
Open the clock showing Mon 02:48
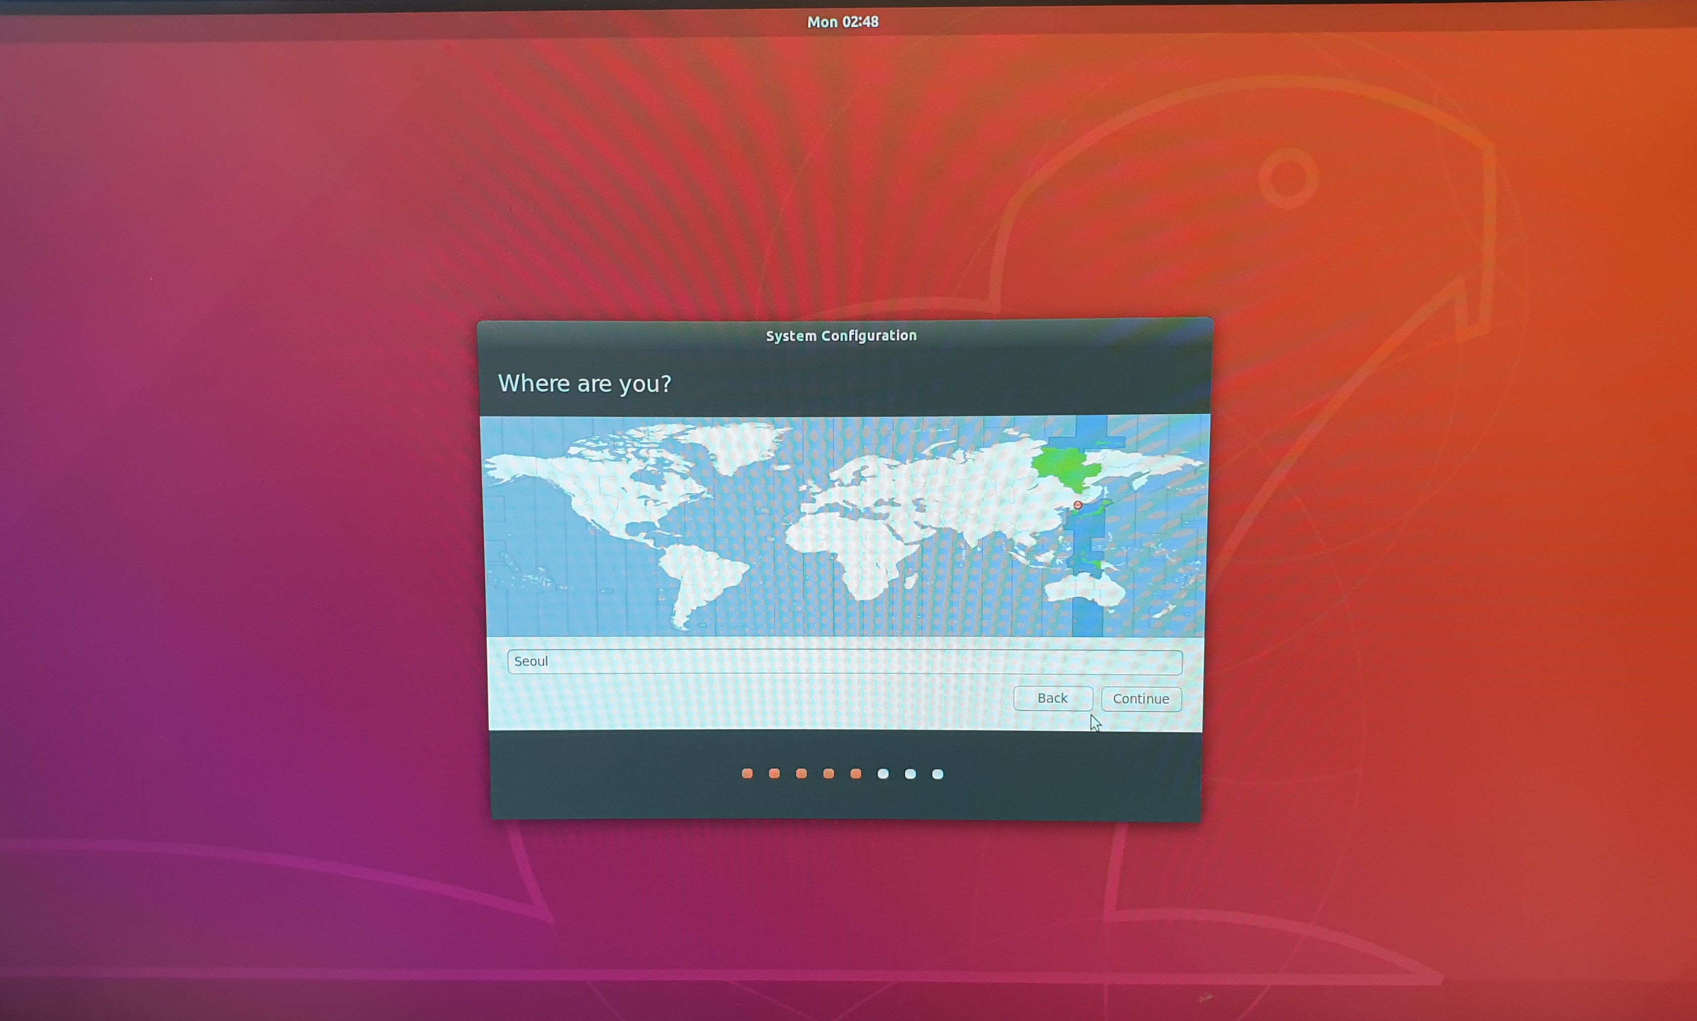click(842, 21)
